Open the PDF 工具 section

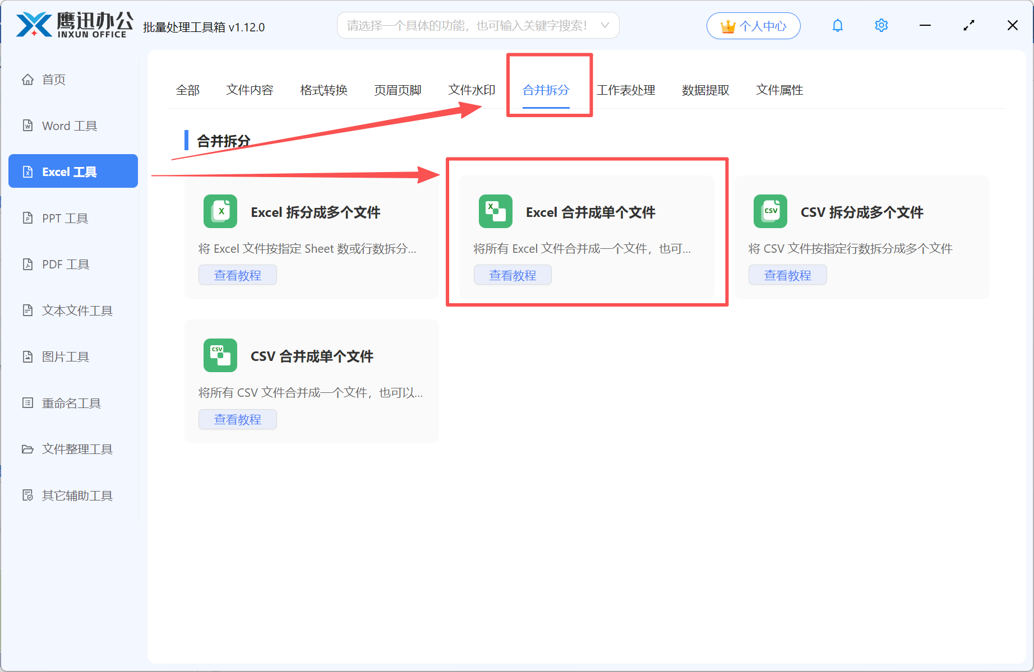coord(64,264)
